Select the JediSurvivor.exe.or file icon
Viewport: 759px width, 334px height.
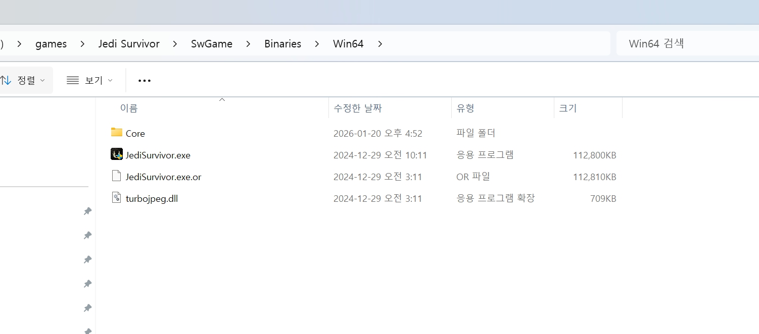[x=117, y=176]
